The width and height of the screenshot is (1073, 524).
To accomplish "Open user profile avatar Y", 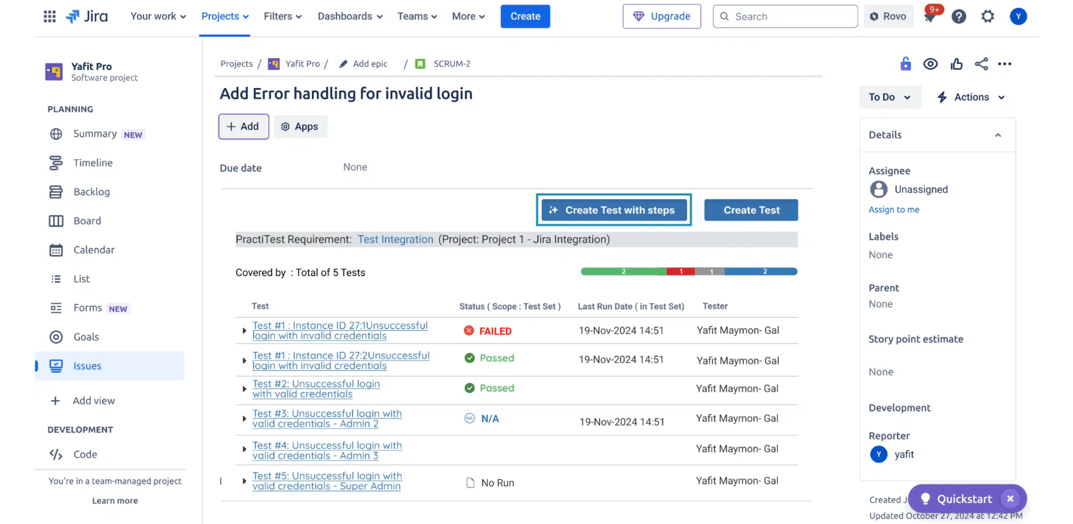I will click(x=1018, y=16).
